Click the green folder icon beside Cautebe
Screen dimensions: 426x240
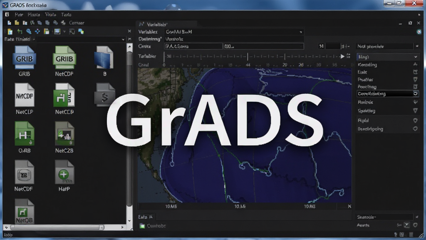(x=142, y=225)
